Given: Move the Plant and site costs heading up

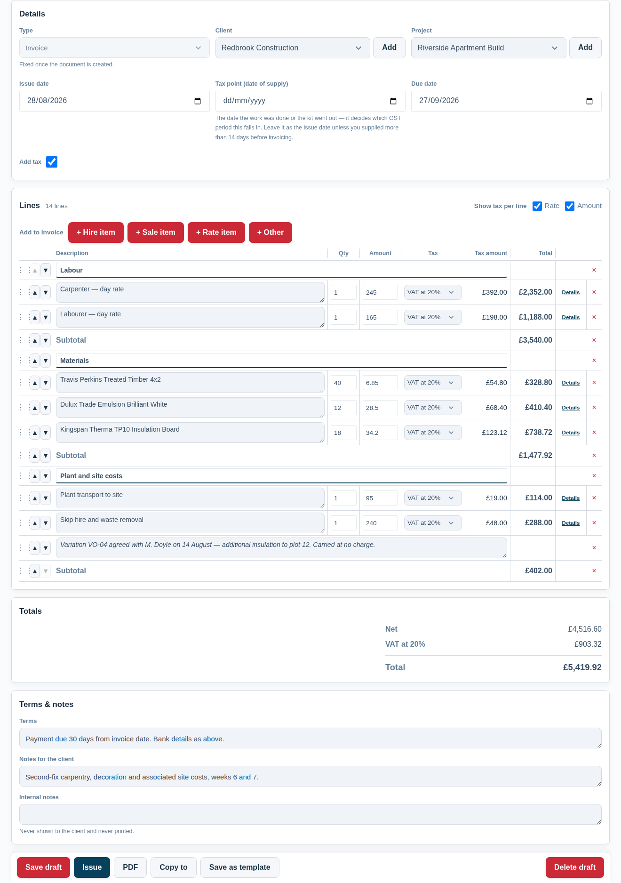Looking at the screenshot, I should coord(35,476).
